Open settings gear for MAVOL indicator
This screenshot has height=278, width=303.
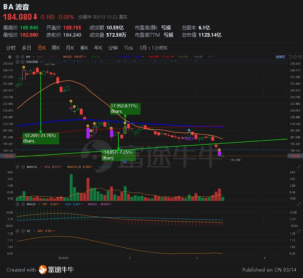(17, 167)
